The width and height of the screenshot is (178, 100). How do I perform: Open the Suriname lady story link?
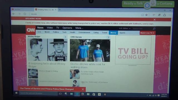(94, 82)
